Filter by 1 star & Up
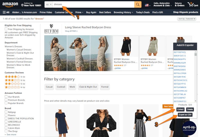200x137 pixels. click(x=15, y=87)
